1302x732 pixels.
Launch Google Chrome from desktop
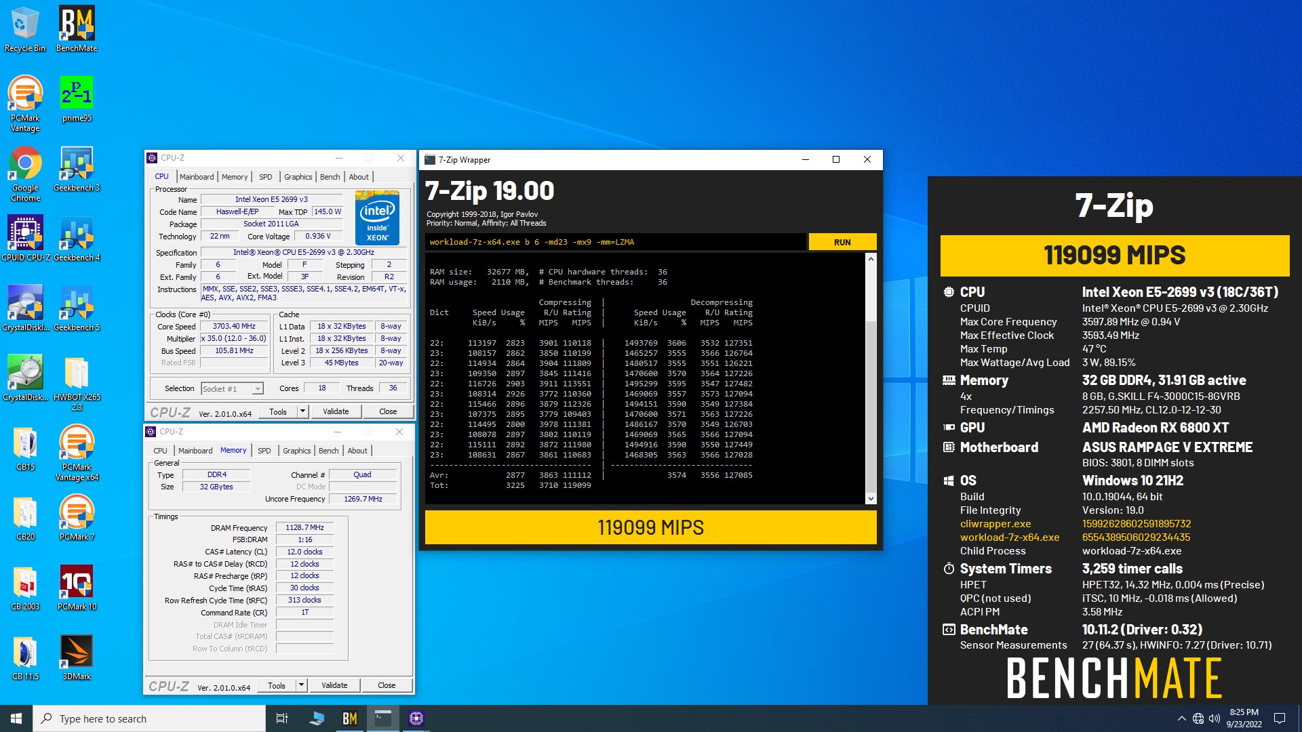(25, 174)
